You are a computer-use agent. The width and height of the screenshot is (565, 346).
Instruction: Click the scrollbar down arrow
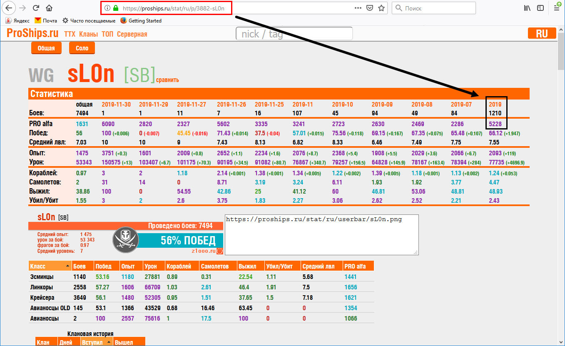coord(561,342)
